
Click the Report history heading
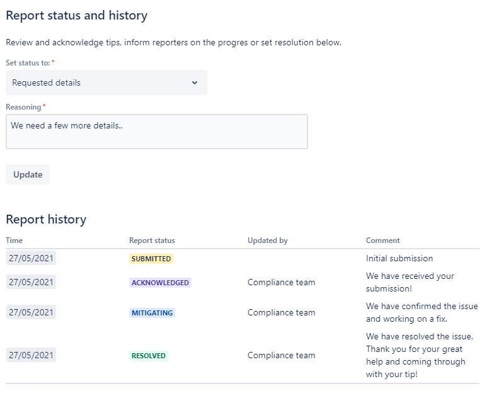click(x=46, y=219)
